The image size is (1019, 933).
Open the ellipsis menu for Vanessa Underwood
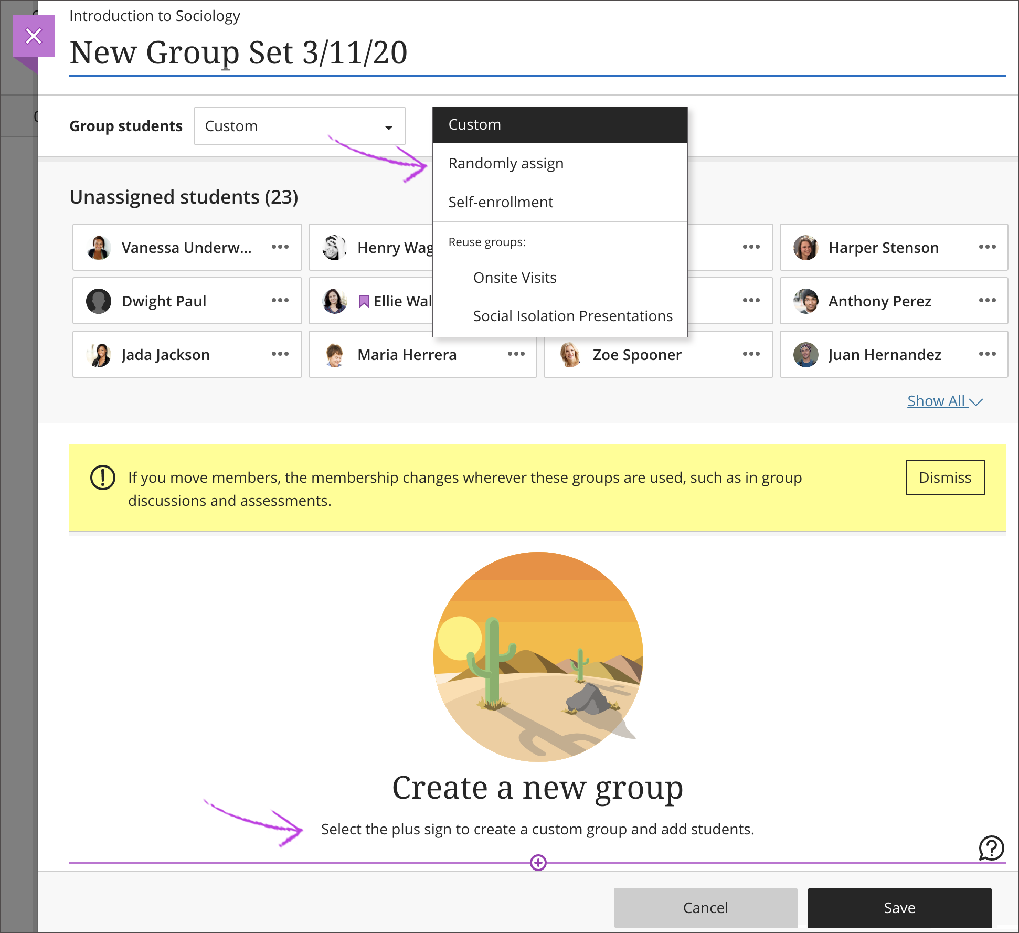coord(280,247)
